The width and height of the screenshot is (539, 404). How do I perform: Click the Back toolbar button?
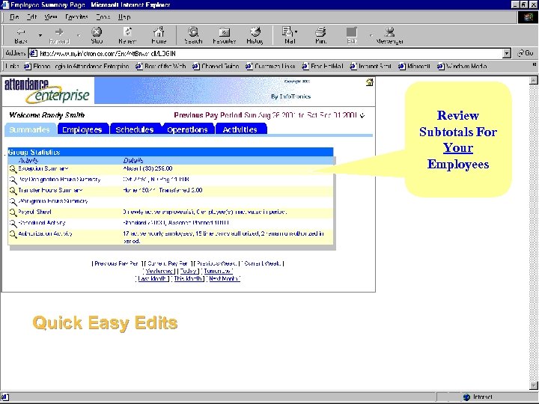click(21, 35)
